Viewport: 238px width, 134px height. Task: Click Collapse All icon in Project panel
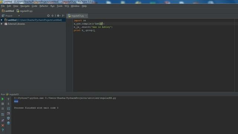[x=52, y=16]
